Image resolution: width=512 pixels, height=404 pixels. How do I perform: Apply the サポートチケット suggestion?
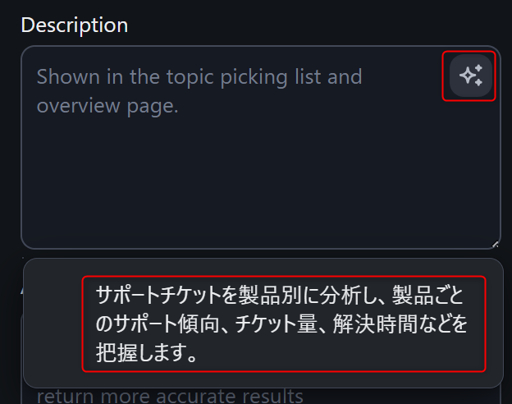(x=283, y=324)
